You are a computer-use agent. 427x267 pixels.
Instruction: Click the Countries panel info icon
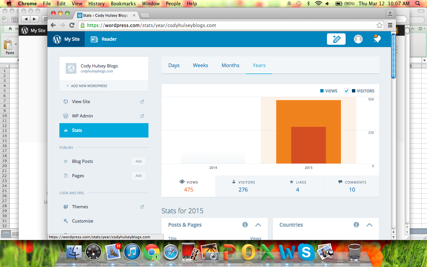(x=356, y=225)
